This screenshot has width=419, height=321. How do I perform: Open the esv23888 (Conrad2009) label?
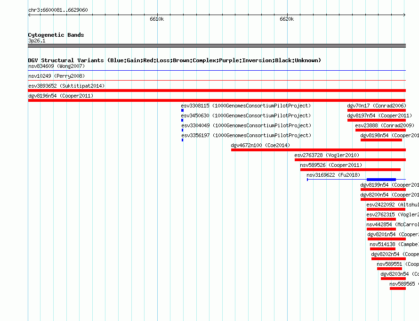coord(385,125)
